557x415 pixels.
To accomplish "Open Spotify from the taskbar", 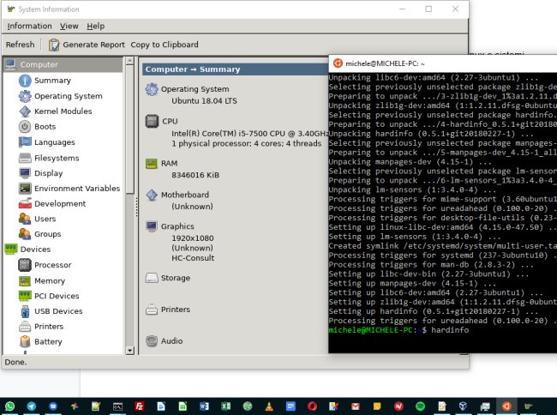I will coord(420,406).
